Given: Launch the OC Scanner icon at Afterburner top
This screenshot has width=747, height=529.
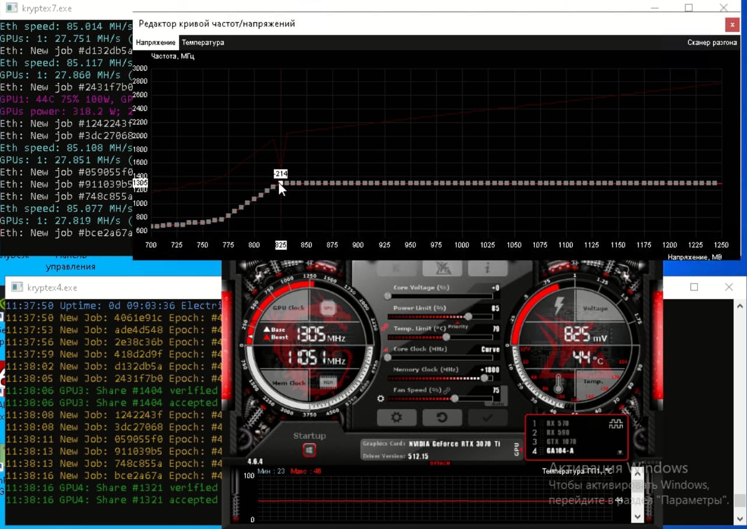Looking at the screenshot, I should pos(442,269).
